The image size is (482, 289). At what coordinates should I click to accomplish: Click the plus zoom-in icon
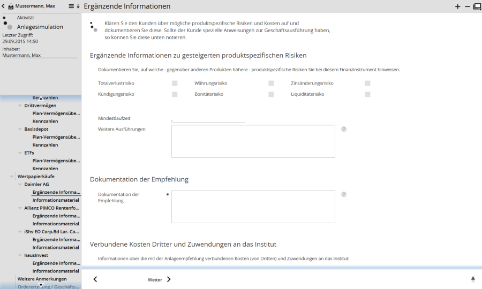point(457,6)
